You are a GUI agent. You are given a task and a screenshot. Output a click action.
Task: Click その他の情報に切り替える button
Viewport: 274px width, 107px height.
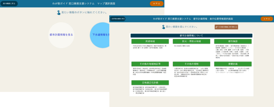pos(226,27)
